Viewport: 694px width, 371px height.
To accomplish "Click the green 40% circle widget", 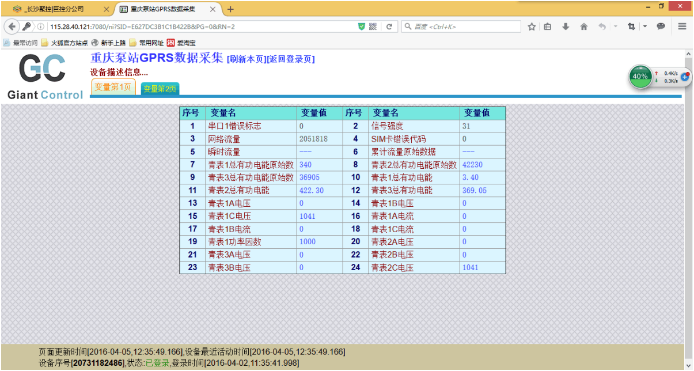I will pos(640,77).
